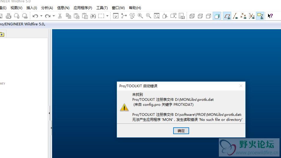
Task: Redo the last undone action
Action: click(48, 16)
